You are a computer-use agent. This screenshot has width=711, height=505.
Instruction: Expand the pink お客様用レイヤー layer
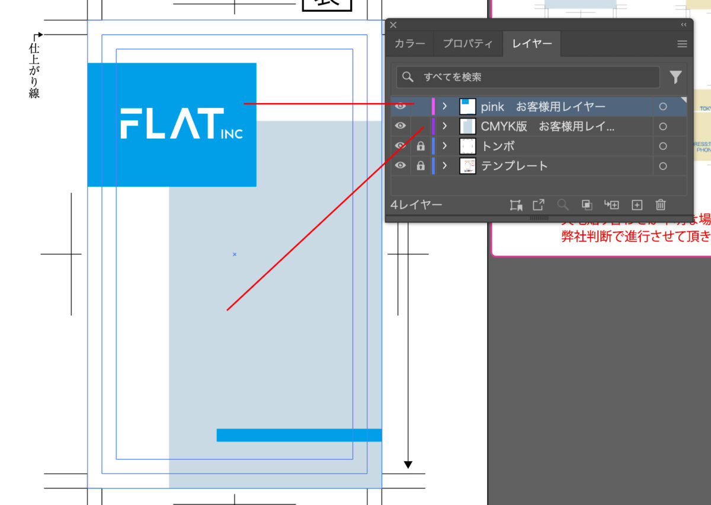pyautogui.click(x=444, y=107)
